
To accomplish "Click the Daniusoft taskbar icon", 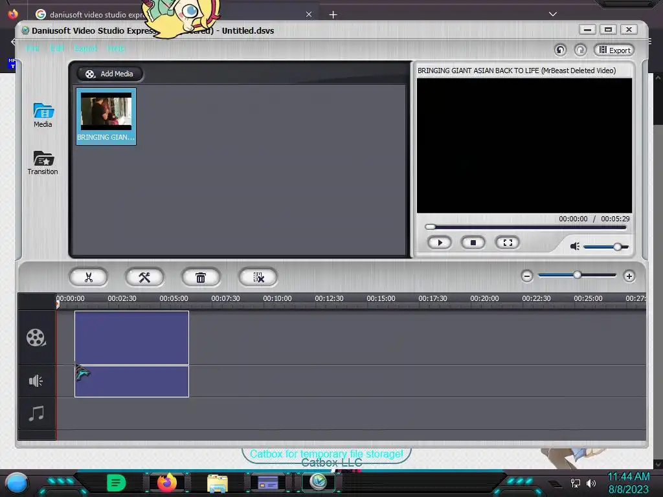I will pyautogui.click(x=319, y=481).
